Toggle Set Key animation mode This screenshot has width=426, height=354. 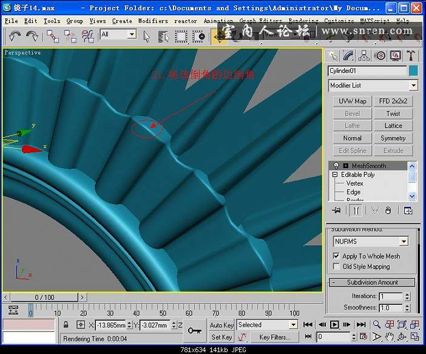tap(221, 337)
